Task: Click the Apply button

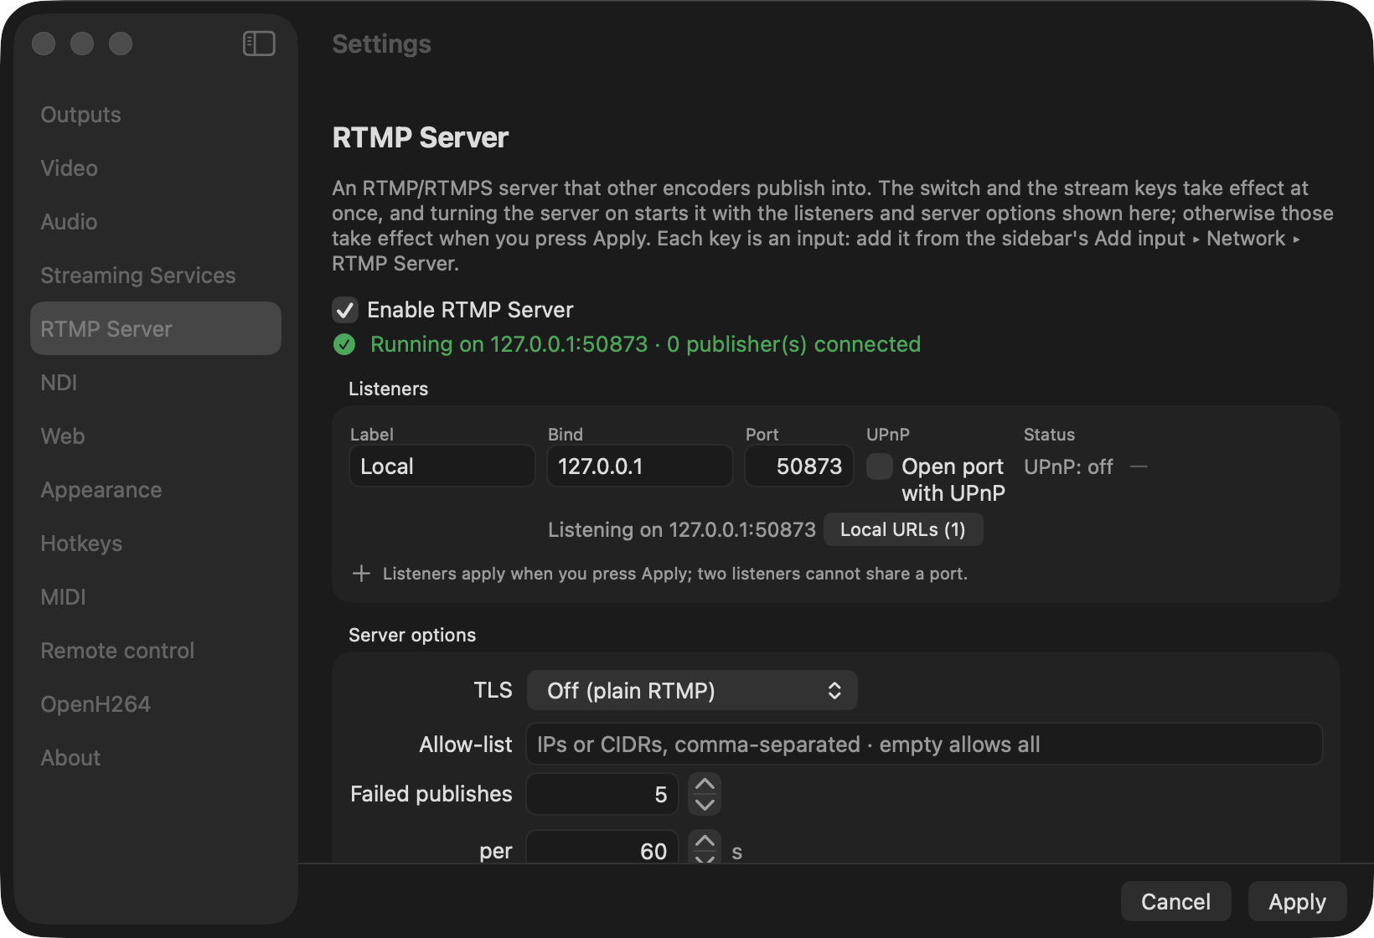Action: tap(1297, 901)
